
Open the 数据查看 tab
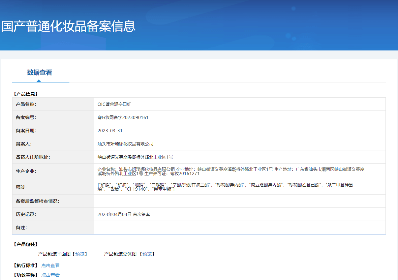click(40, 73)
